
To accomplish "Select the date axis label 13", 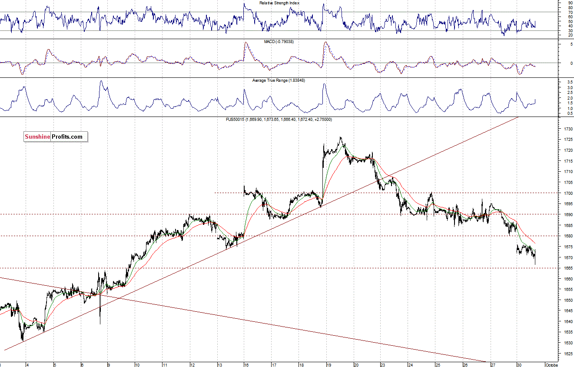I will [220, 364].
